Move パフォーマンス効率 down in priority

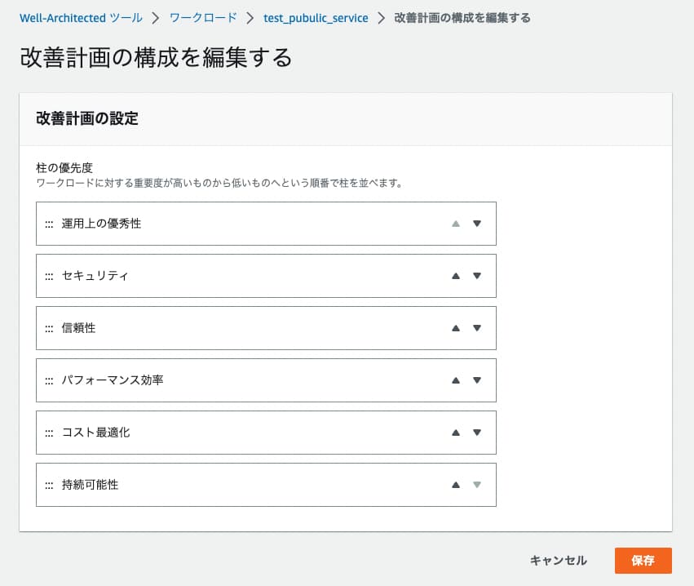click(x=477, y=380)
